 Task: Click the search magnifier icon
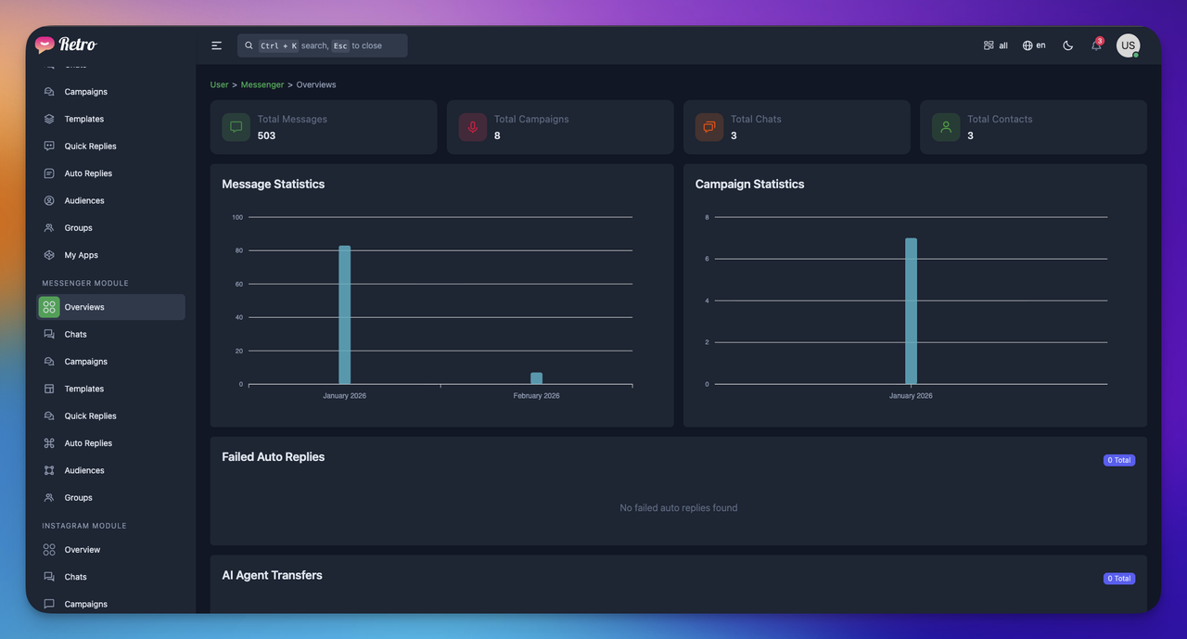249,45
